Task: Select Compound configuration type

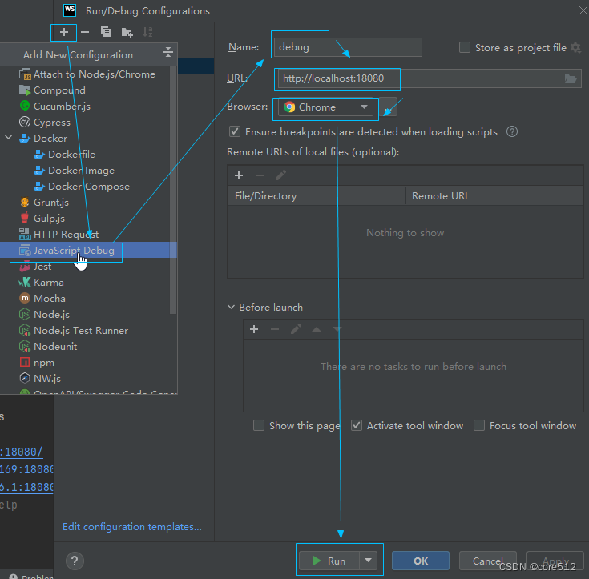Action: point(52,90)
